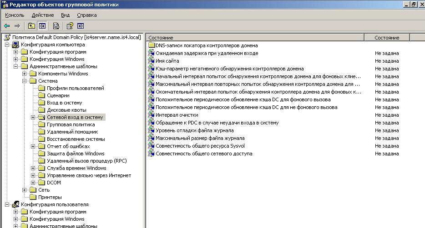Expand Управление связью через Интернет node
Viewport: 425px width, 228px height.
pyautogui.click(x=33, y=175)
